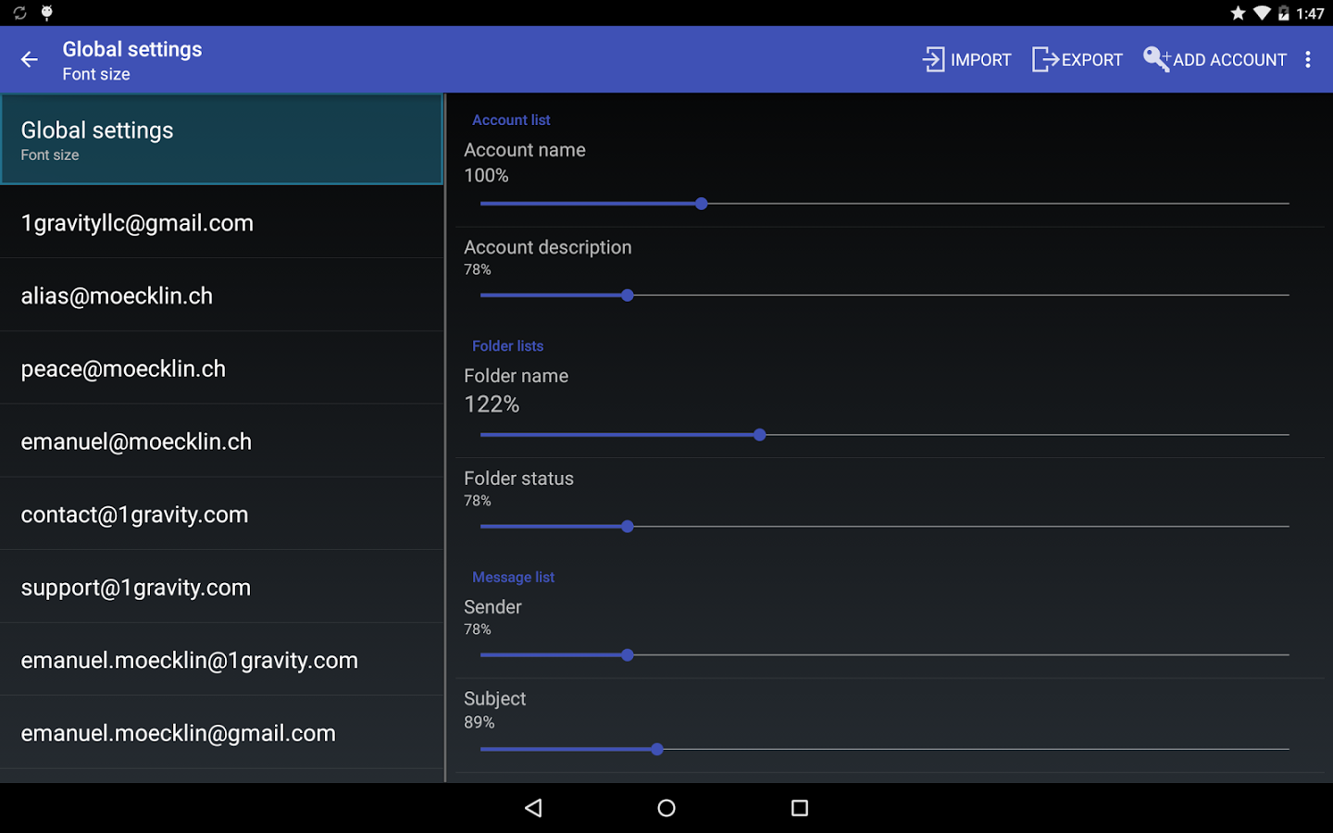Open the overflow menu with three dots
Screen dimensions: 1333x833
pos(1308,60)
